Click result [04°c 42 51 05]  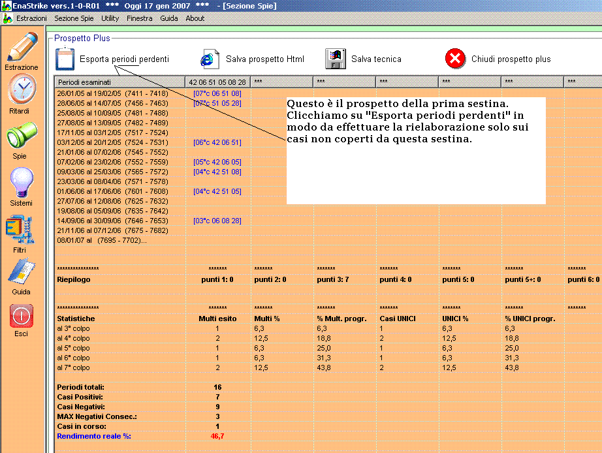pyautogui.click(x=217, y=191)
